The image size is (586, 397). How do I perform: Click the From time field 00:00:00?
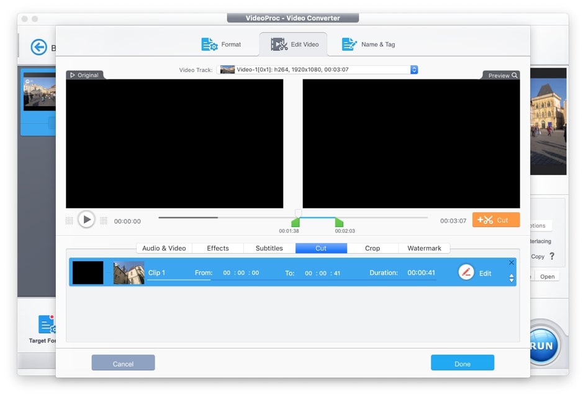point(241,273)
